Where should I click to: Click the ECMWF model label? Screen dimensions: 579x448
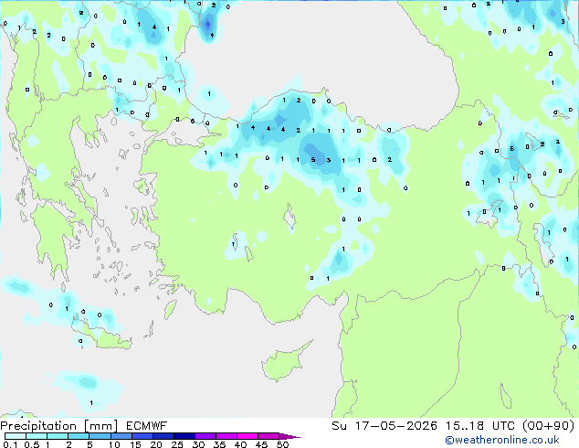click(x=147, y=426)
